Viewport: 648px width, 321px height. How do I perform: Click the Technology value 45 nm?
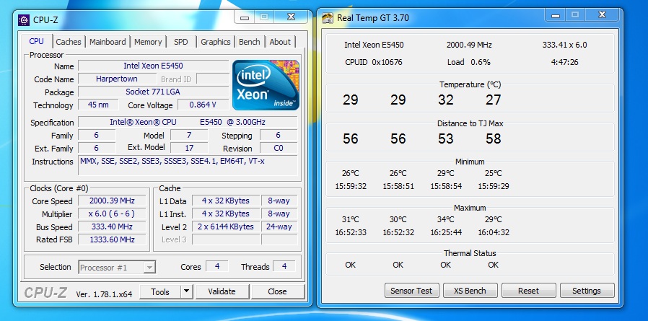tap(98, 105)
